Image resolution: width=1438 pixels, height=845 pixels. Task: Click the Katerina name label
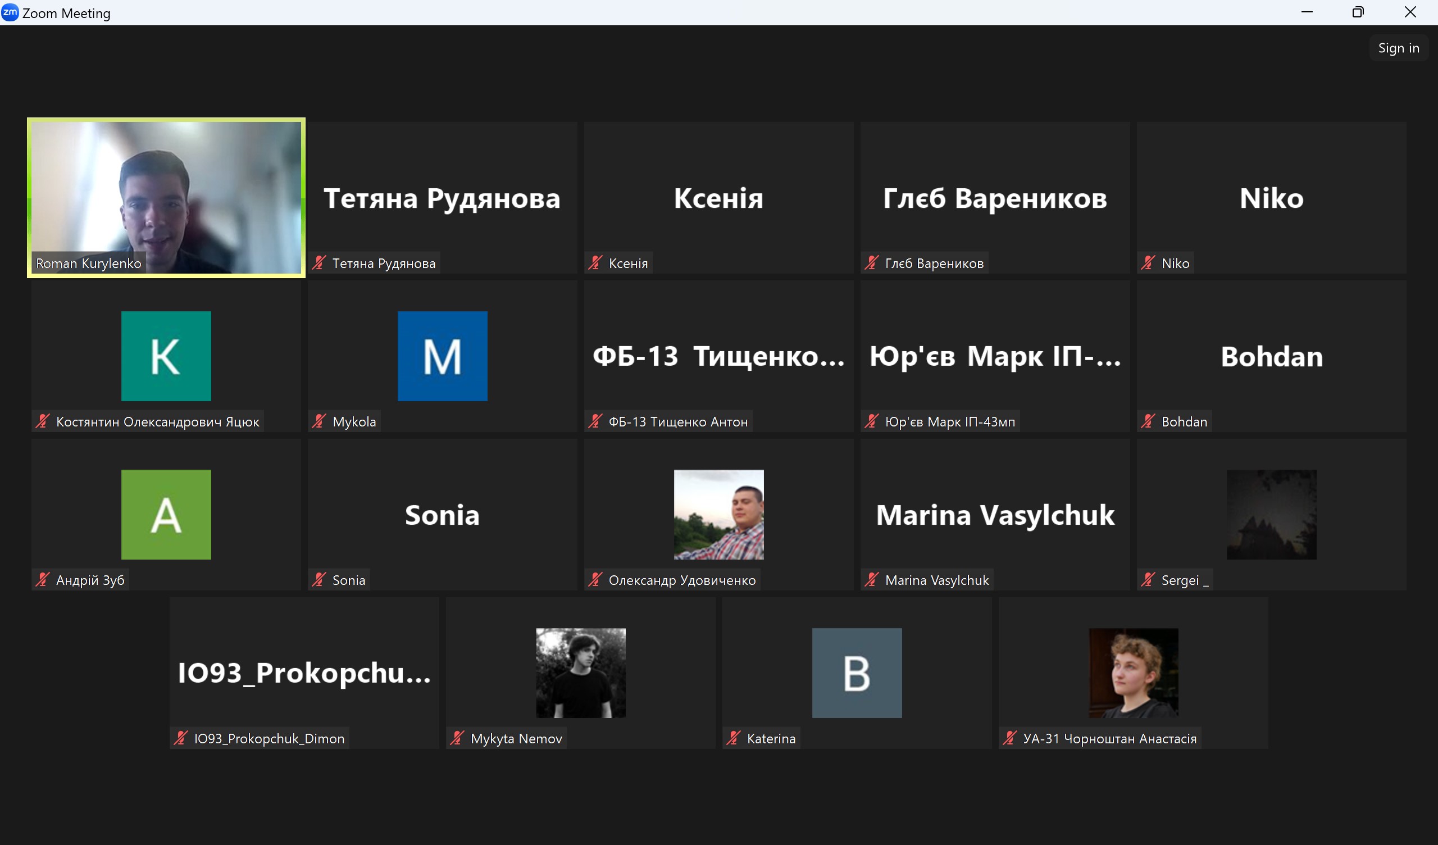tap(771, 738)
